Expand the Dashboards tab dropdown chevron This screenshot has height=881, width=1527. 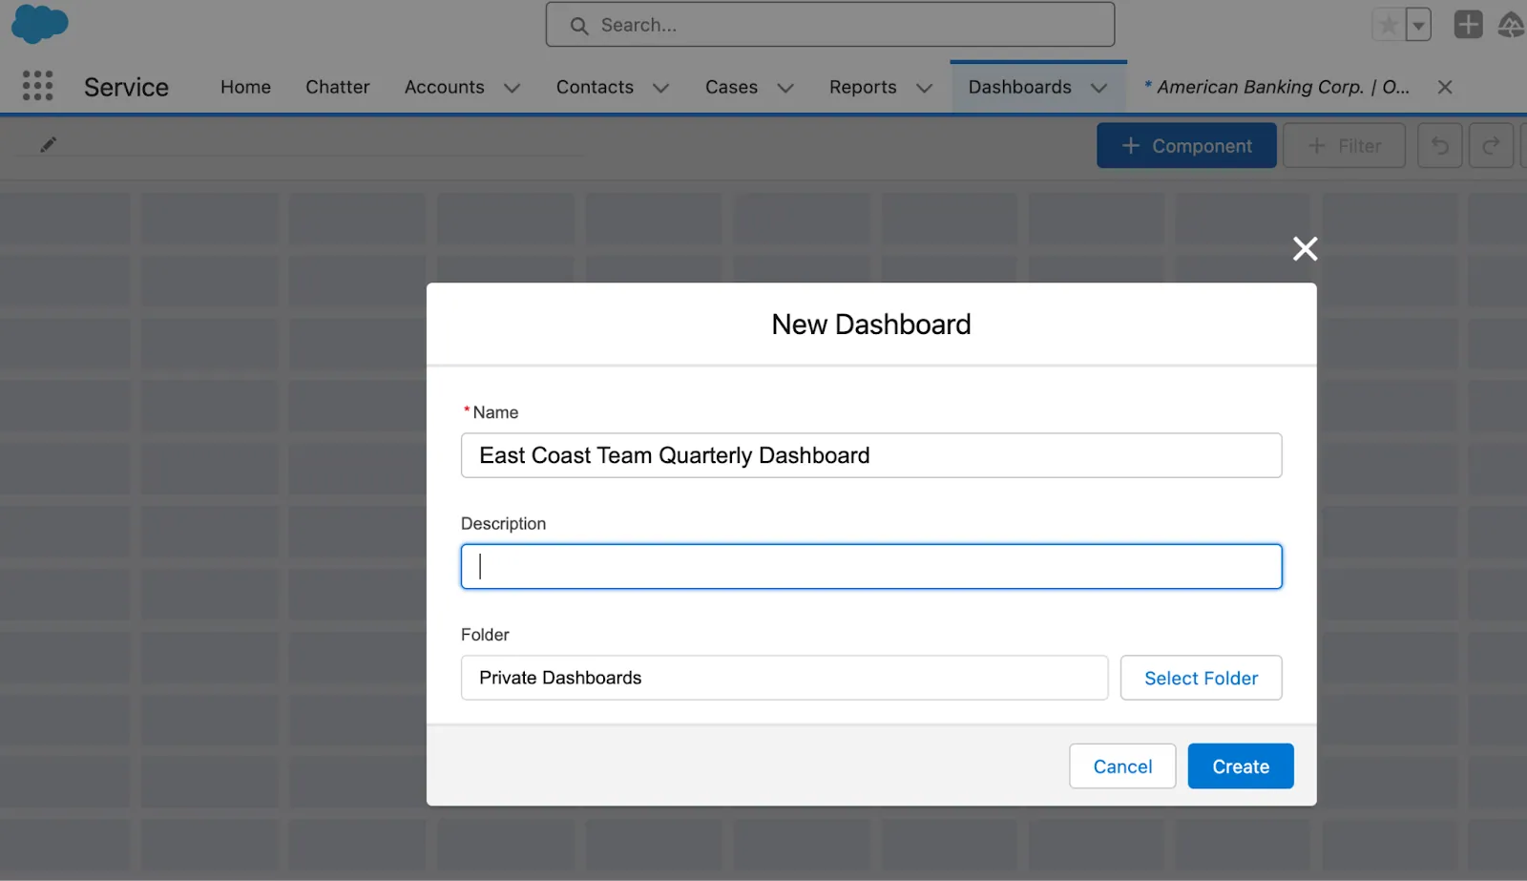pyautogui.click(x=1099, y=88)
